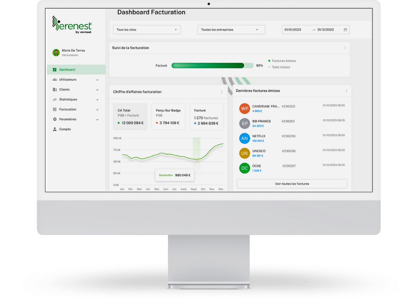Open the Paramètres gear icon
This screenshot has height=299, width=398.
(x=54, y=119)
